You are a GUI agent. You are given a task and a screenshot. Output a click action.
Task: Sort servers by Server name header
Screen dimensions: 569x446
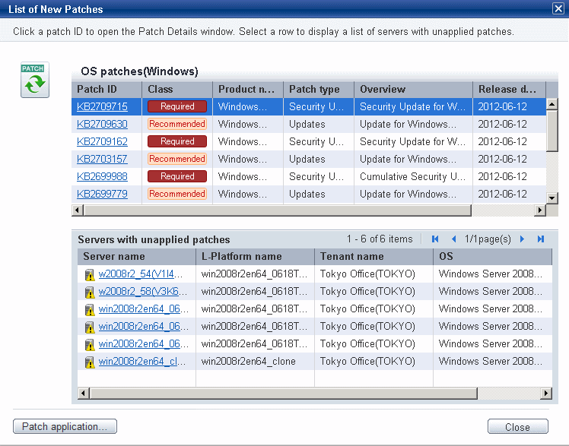pyautogui.click(x=136, y=257)
